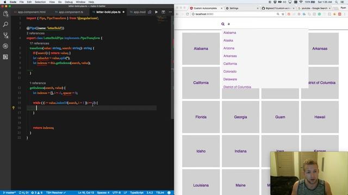Select the letter-bold.pipe.ts tab
This screenshot has width=348, height=195.
[108, 12]
